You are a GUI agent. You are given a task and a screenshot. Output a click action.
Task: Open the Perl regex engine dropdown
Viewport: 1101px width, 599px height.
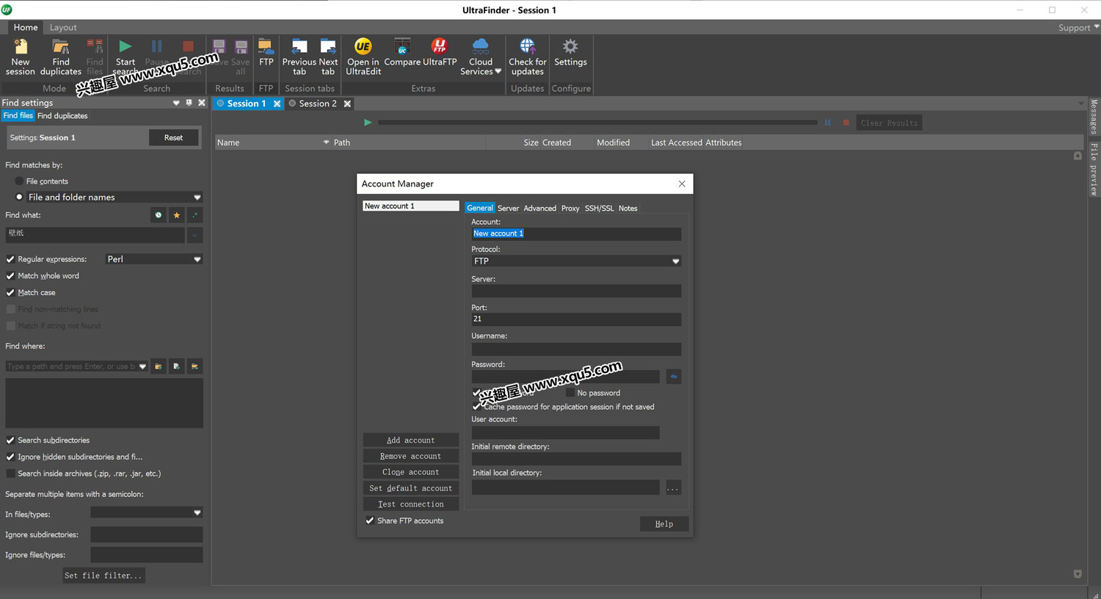[x=197, y=259]
